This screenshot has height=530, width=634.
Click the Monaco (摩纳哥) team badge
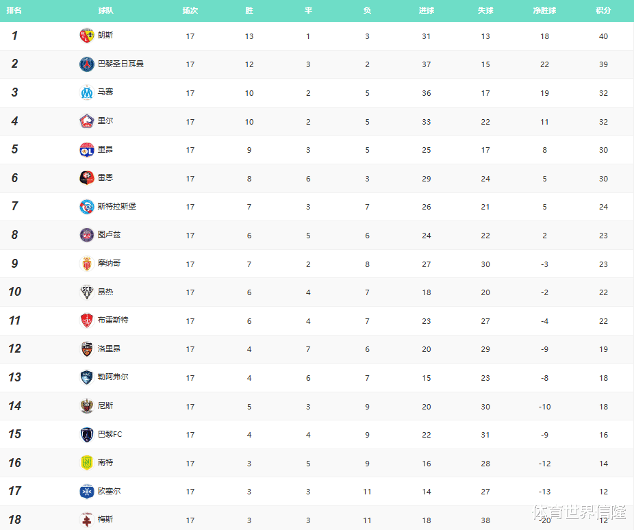click(x=86, y=264)
